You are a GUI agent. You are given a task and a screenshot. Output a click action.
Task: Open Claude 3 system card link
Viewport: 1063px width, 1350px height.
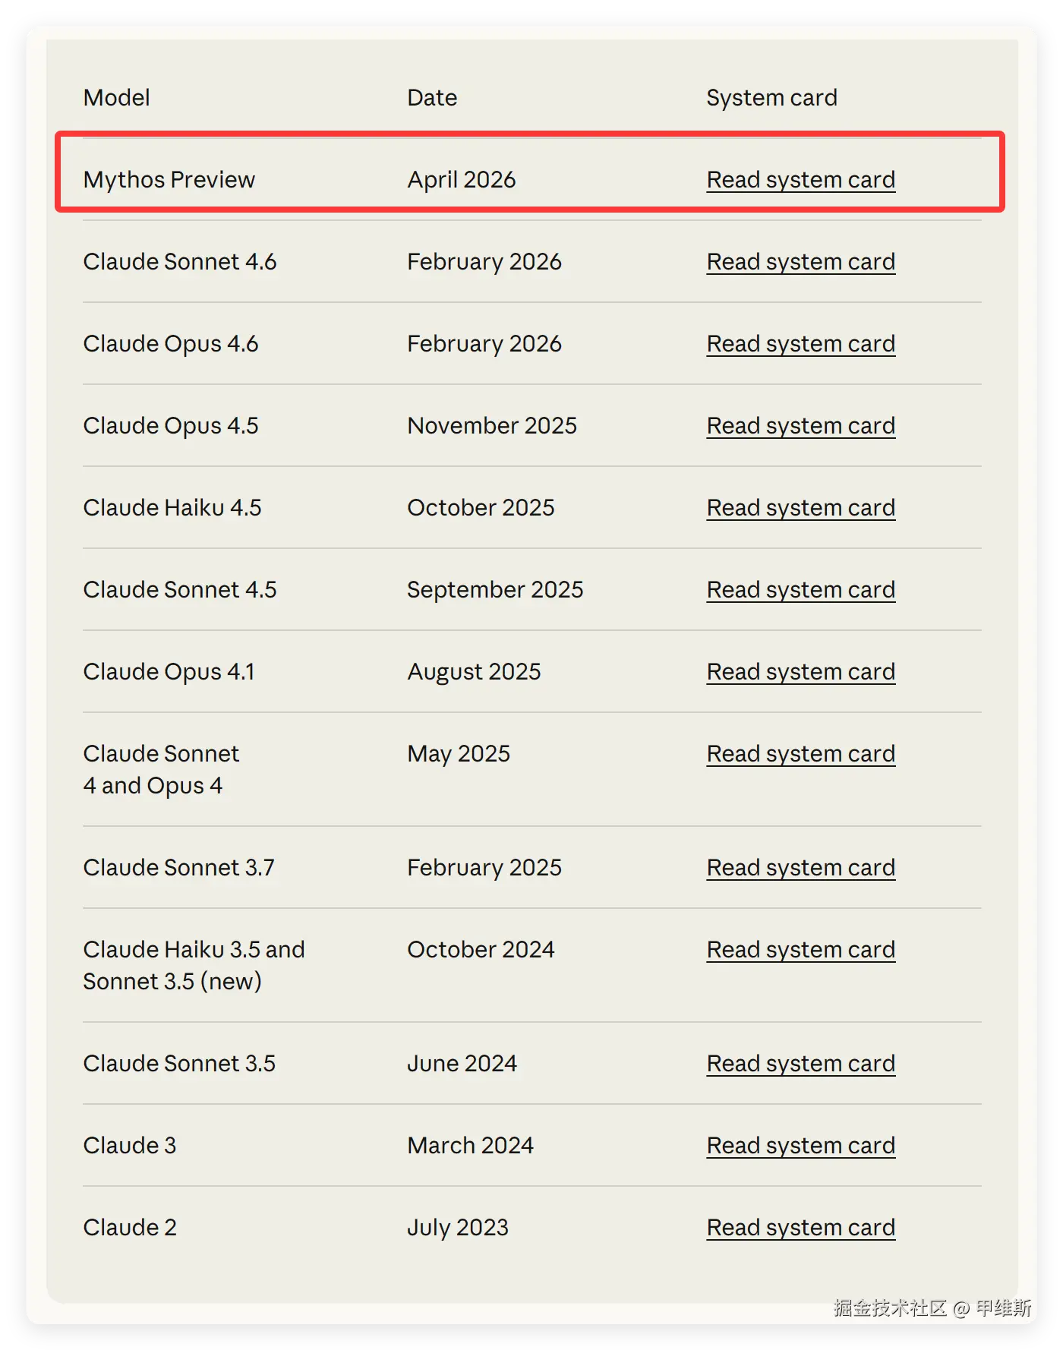[x=800, y=1146]
